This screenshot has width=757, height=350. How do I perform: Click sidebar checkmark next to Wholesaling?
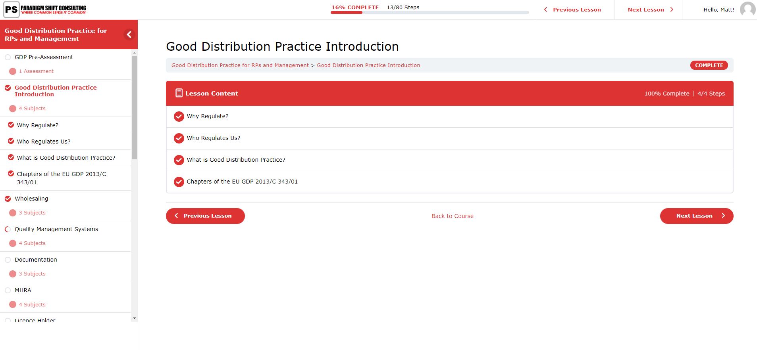[x=8, y=199]
